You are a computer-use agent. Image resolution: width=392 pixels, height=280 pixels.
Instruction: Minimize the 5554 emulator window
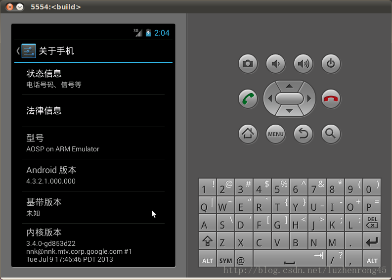tap(20, 7)
